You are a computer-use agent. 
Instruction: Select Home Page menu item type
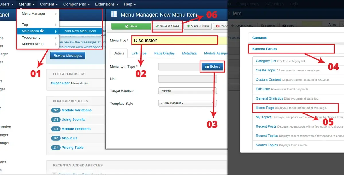click(265, 108)
